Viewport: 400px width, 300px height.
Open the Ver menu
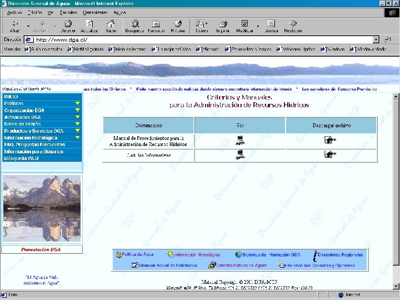click(x=51, y=12)
